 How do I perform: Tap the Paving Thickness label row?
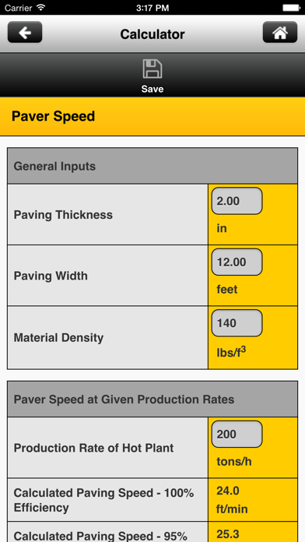click(108, 215)
